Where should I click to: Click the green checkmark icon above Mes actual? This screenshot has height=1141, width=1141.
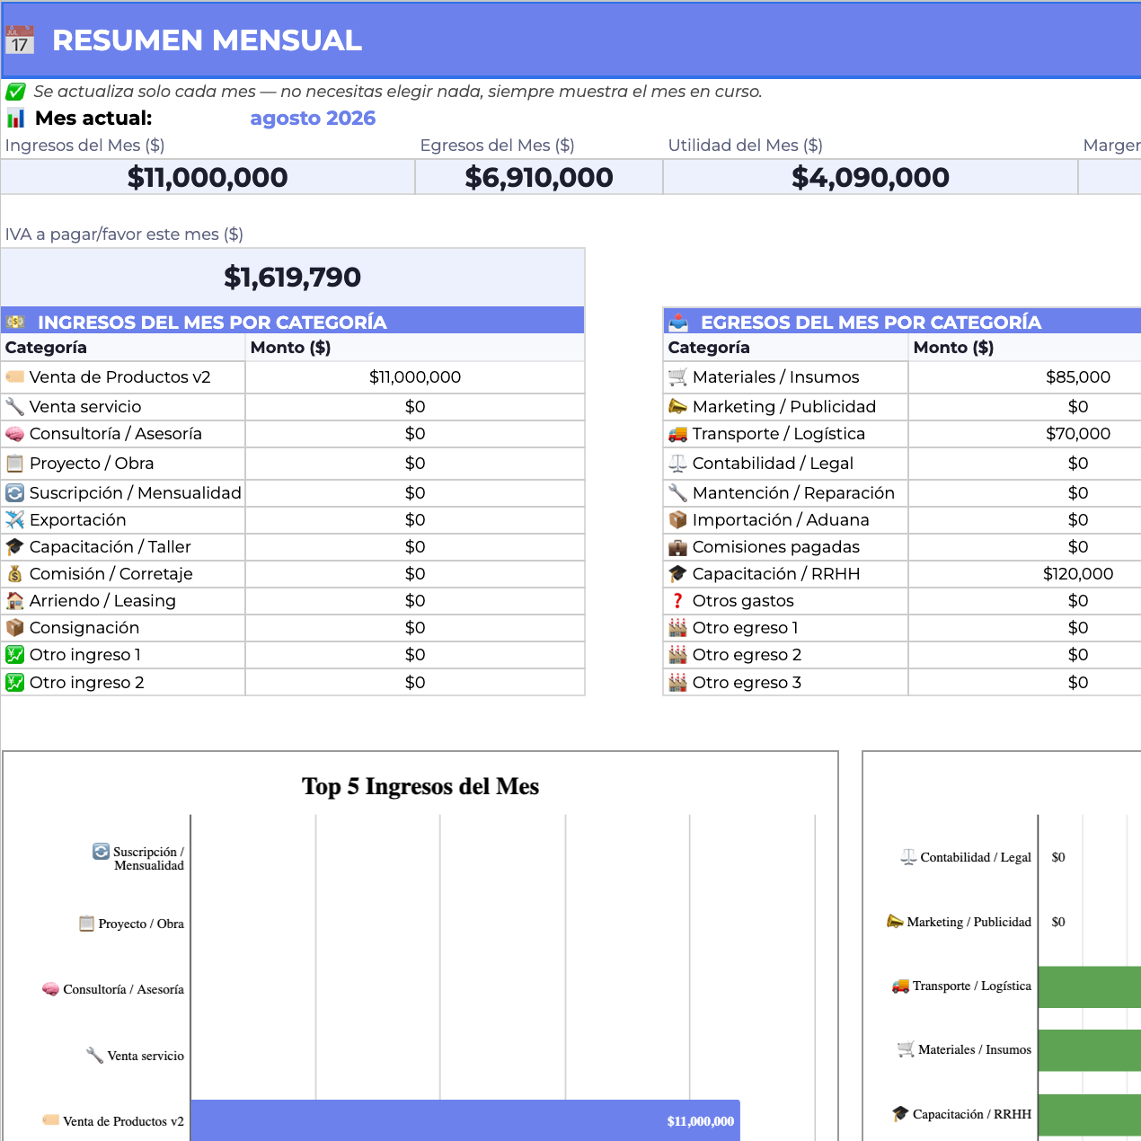coord(15,92)
